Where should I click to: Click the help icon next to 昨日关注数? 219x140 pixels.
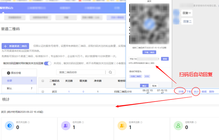point(29,122)
